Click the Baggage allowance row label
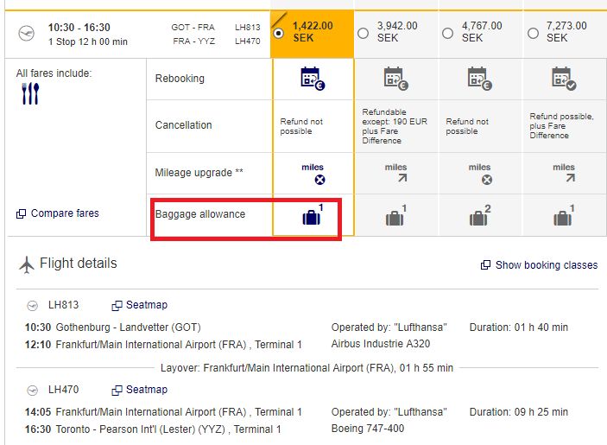The image size is (607, 445). click(200, 214)
